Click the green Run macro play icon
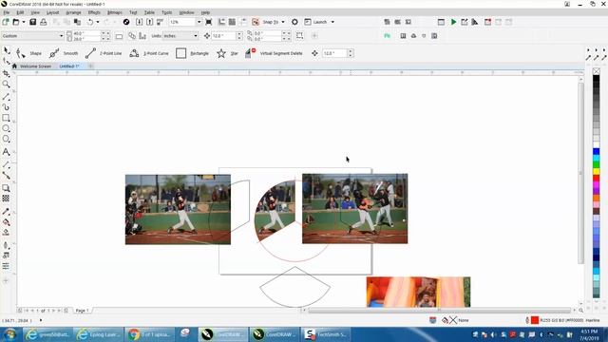608x342 pixels. (x=453, y=22)
